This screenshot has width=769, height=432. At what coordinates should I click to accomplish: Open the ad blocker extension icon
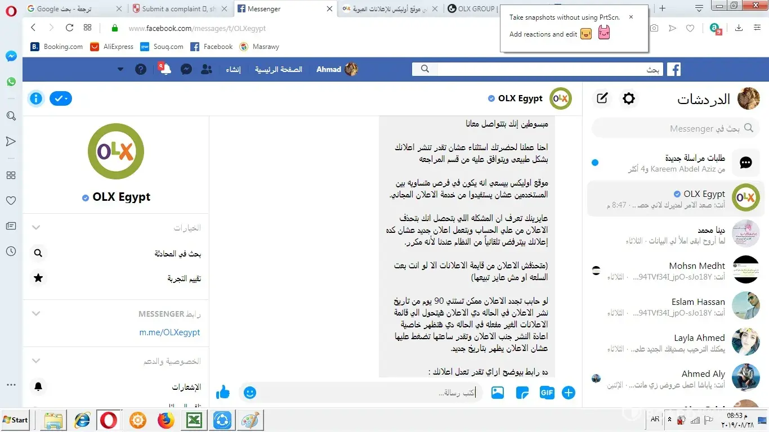tap(715, 28)
